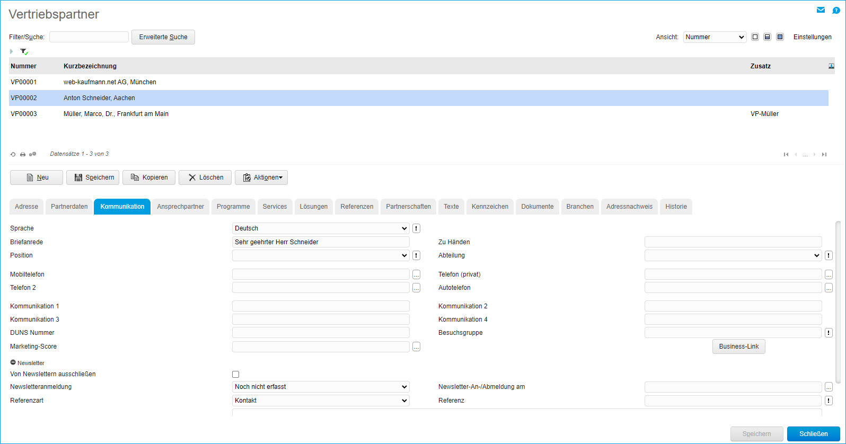Open lookup button for Autotelefon
This screenshot has width=846, height=444.
click(829, 288)
